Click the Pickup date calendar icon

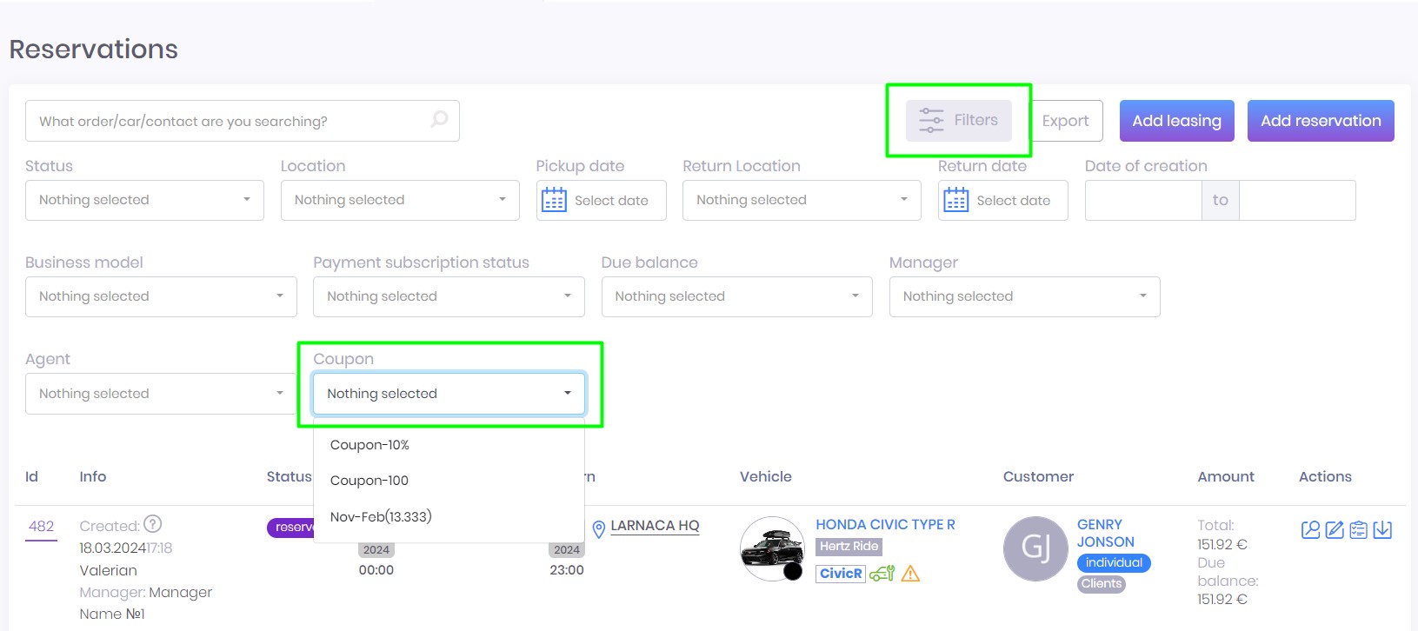[554, 200]
